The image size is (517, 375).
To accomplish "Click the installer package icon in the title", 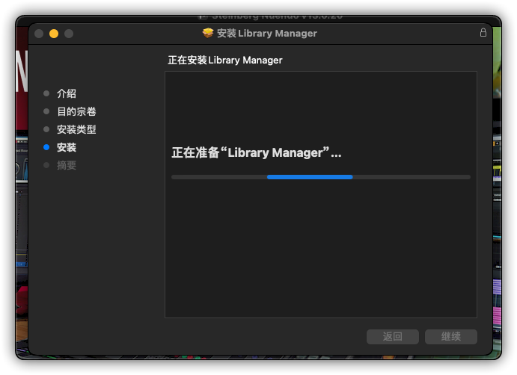I will [x=208, y=33].
